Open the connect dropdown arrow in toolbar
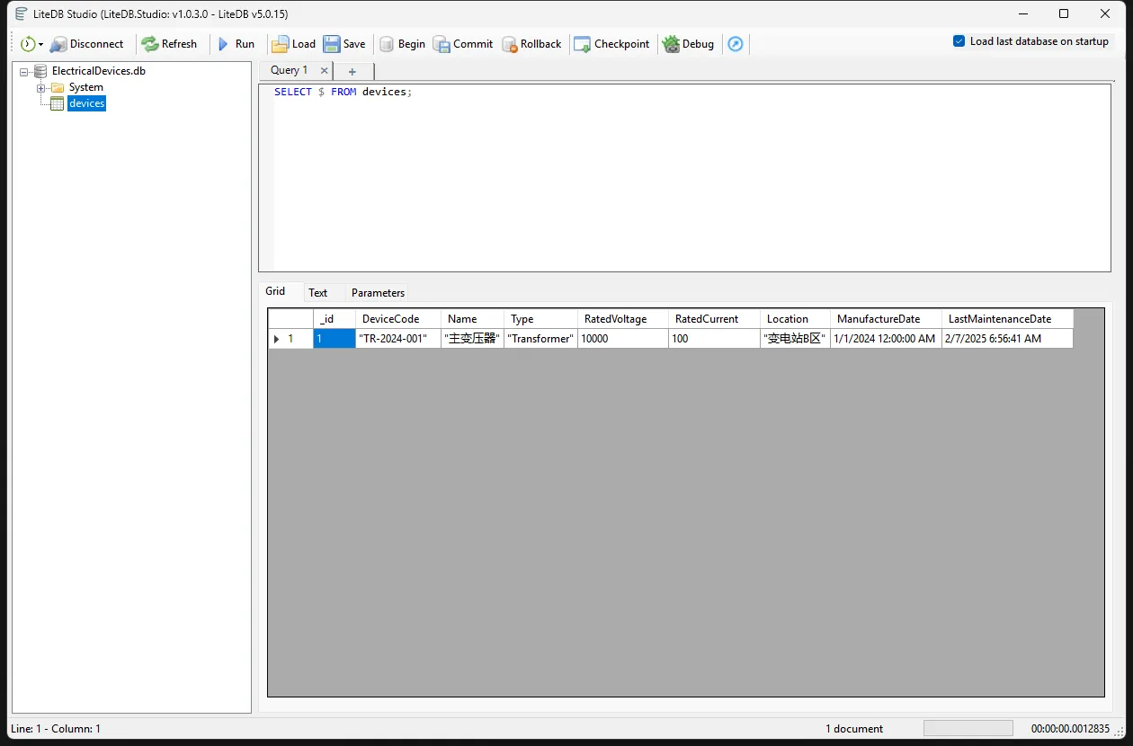Viewport: 1133px width, 746px height. pos(41,45)
